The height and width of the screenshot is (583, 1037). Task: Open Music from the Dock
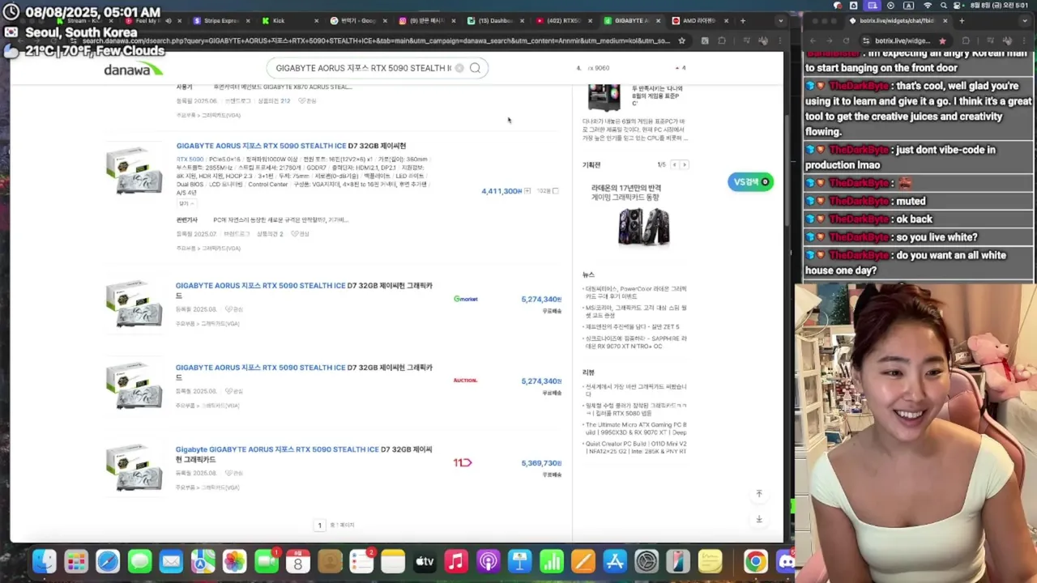[x=456, y=561]
